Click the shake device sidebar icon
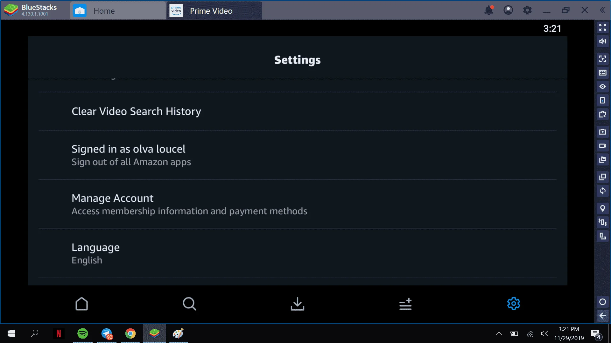 [602, 222]
